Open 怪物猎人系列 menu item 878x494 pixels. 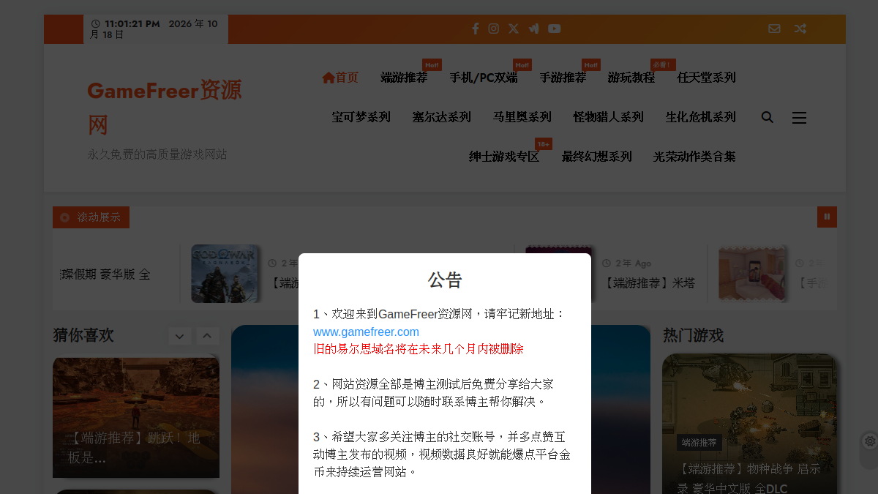click(609, 117)
